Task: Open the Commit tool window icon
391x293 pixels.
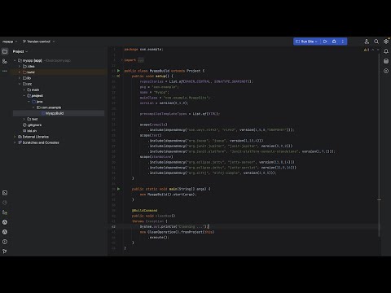Action: click(5, 61)
